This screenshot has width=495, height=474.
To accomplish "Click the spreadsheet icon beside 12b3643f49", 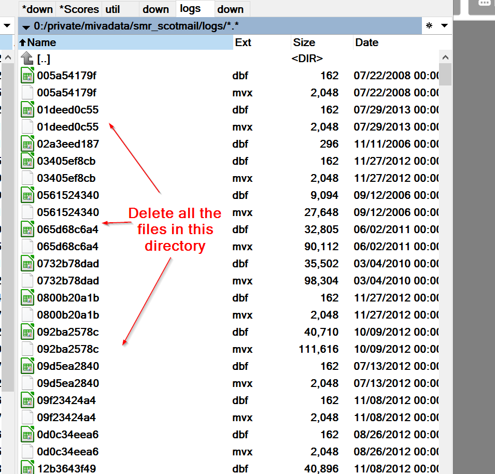I will 27,468.
